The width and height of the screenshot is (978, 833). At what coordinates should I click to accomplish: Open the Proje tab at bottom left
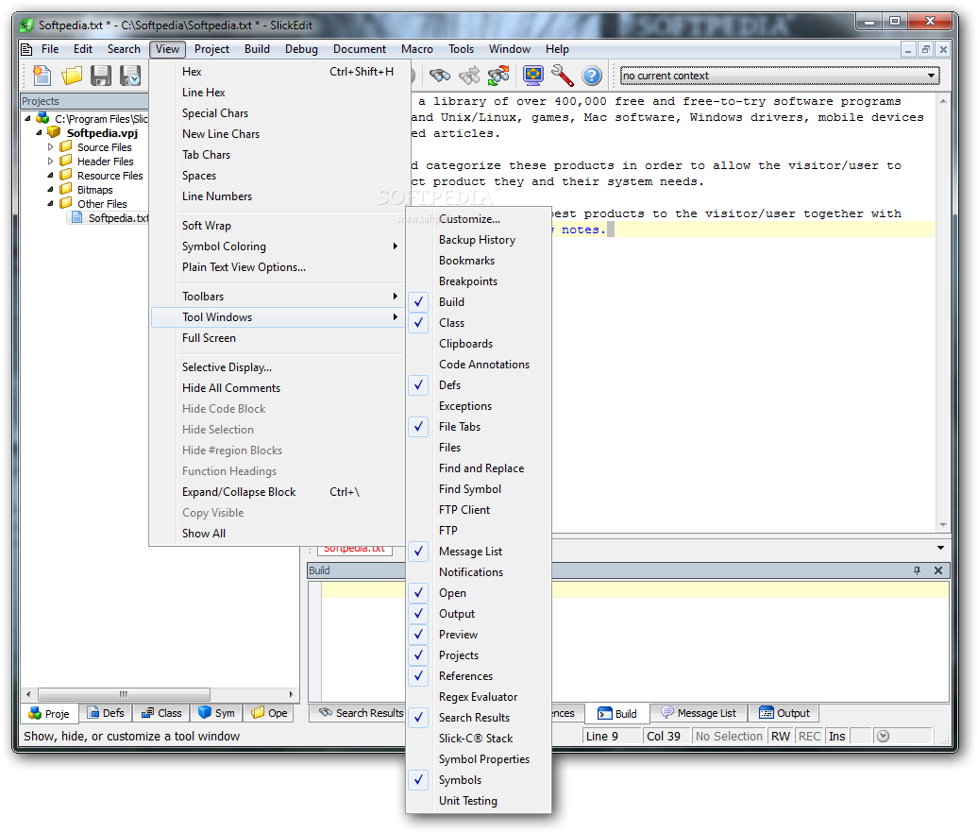[x=49, y=713]
